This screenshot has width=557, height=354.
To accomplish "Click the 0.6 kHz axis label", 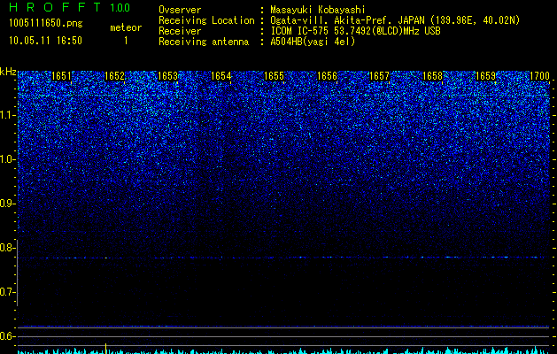I will pos(8,336).
